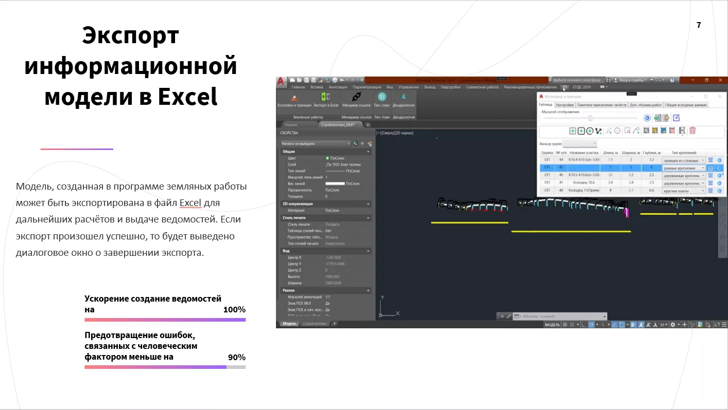Switch to the Настройки tab in the dialog

(565, 105)
